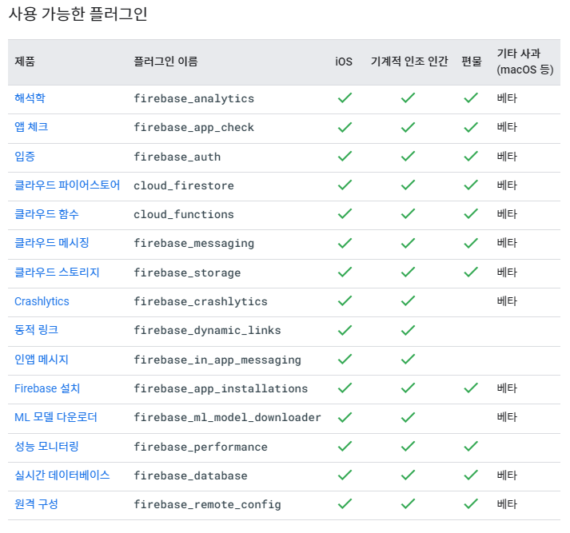Open the 인앱 메시지 link
Viewport: 570px width, 533px height.
[x=42, y=360]
